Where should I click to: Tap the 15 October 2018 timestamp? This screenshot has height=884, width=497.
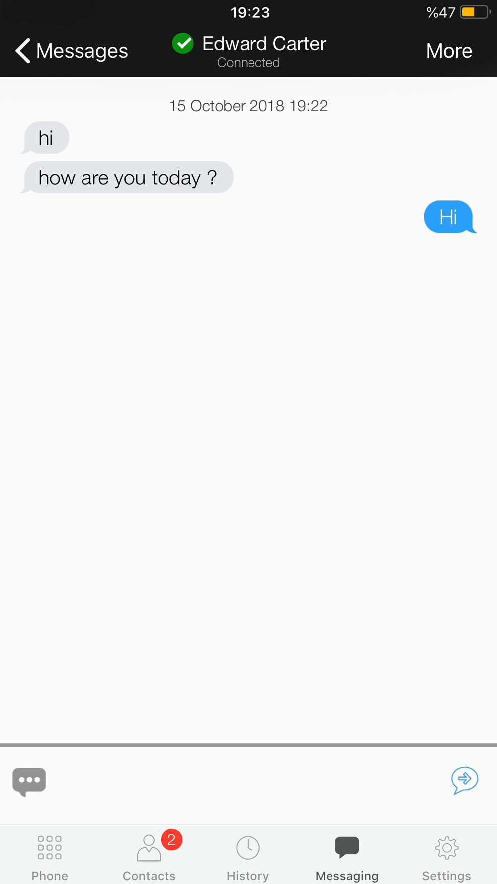(248, 106)
